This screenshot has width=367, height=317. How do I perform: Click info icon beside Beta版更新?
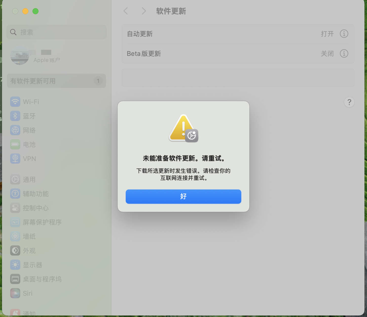pos(344,53)
